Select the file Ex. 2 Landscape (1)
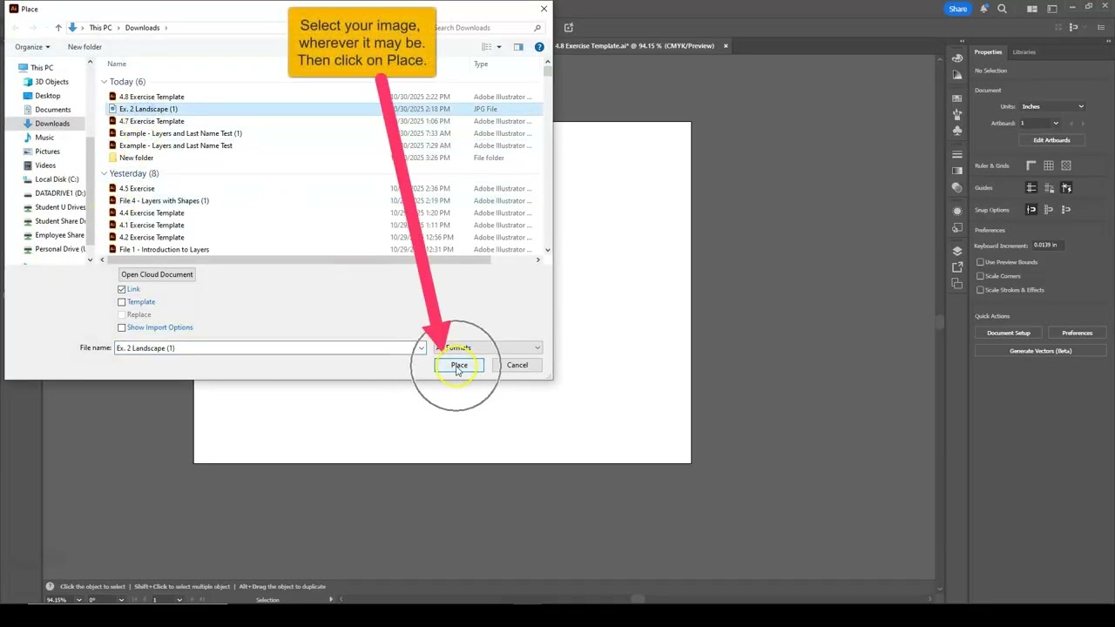The width and height of the screenshot is (1115, 627). pyautogui.click(x=324, y=109)
